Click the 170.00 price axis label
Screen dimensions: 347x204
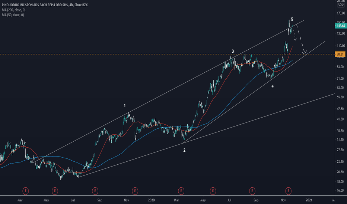341,13
